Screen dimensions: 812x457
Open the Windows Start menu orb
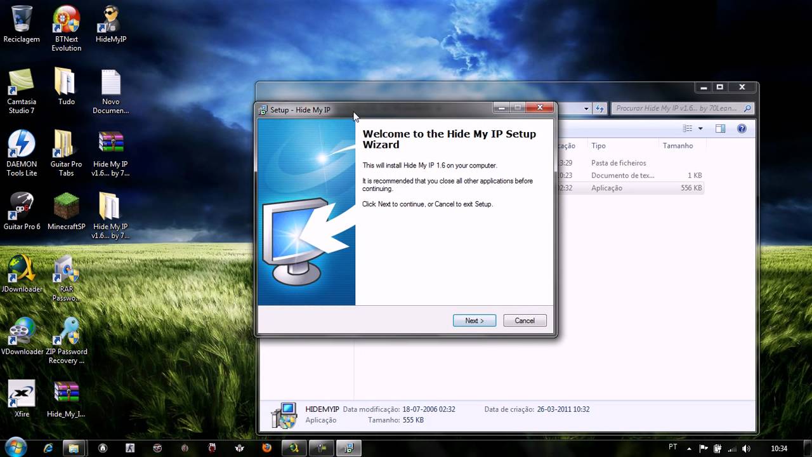(15, 447)
